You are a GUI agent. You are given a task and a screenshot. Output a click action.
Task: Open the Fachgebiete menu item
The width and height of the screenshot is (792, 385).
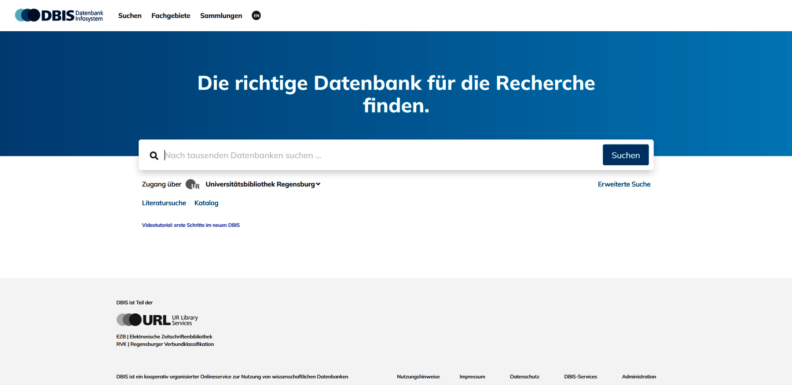click(171, 15)
